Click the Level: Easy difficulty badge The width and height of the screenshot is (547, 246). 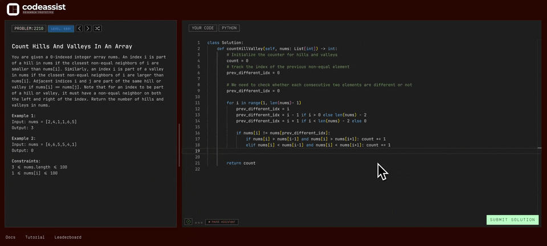tap(60, 28)
